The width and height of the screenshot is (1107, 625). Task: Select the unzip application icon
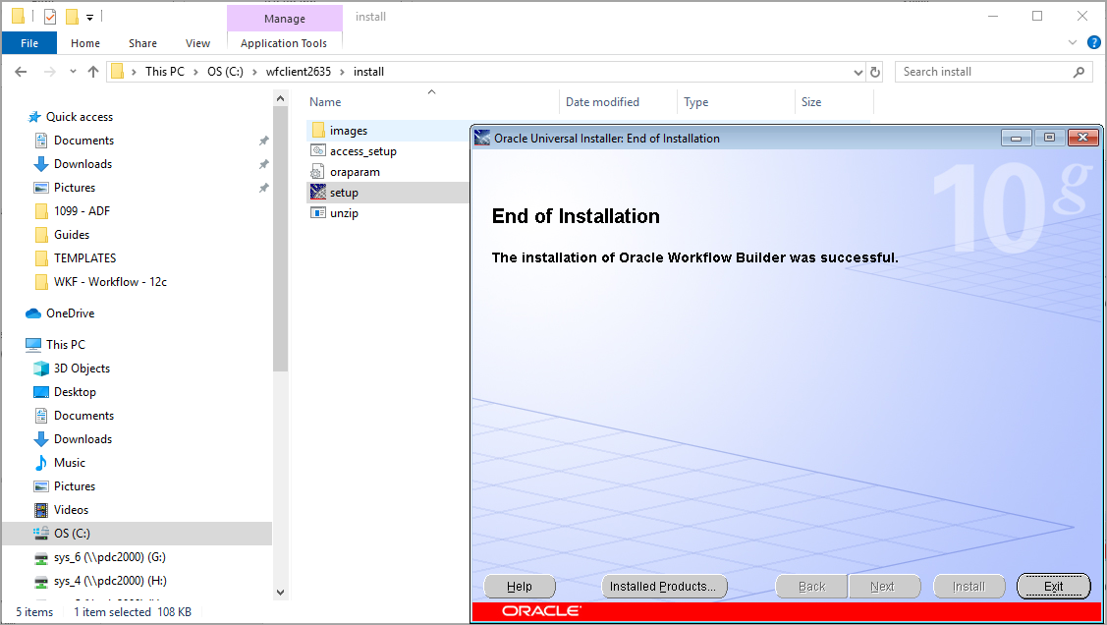pos(317,213)
